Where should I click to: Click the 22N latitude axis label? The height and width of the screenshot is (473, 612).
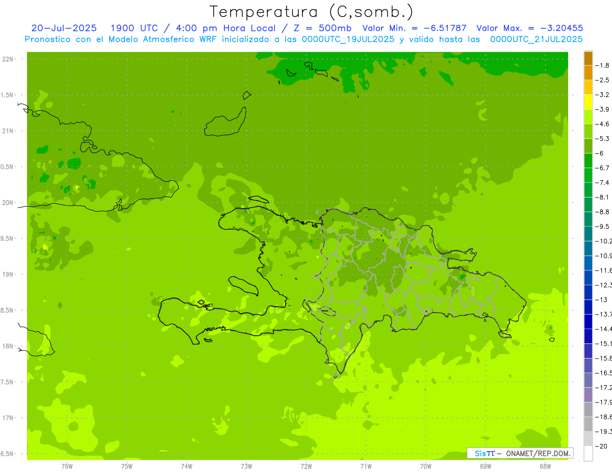point(8,59)
